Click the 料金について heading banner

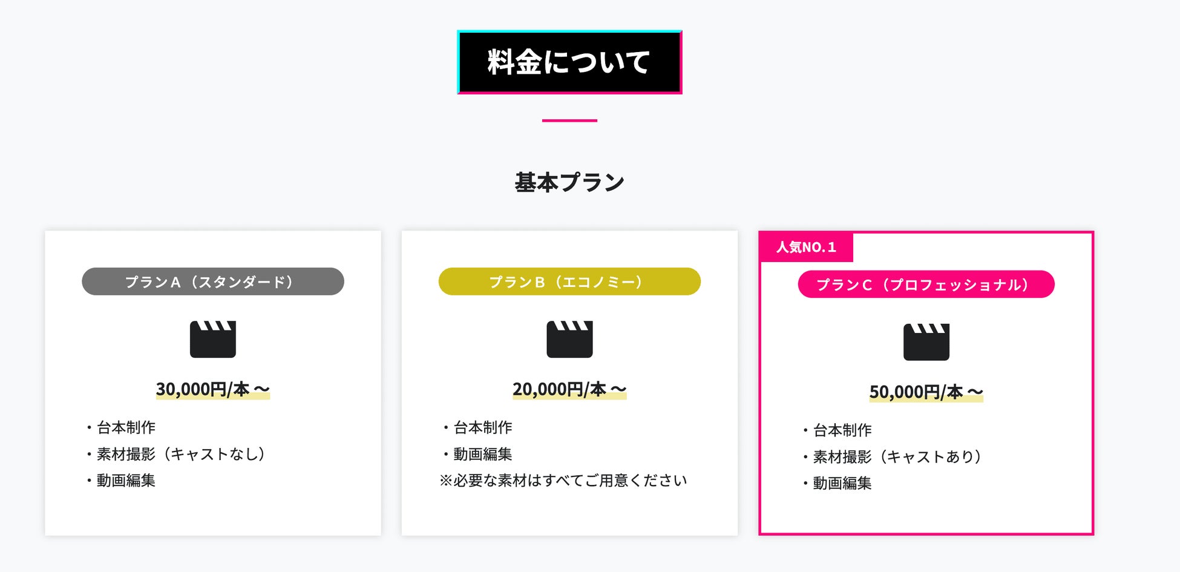(x=569, y=62)
